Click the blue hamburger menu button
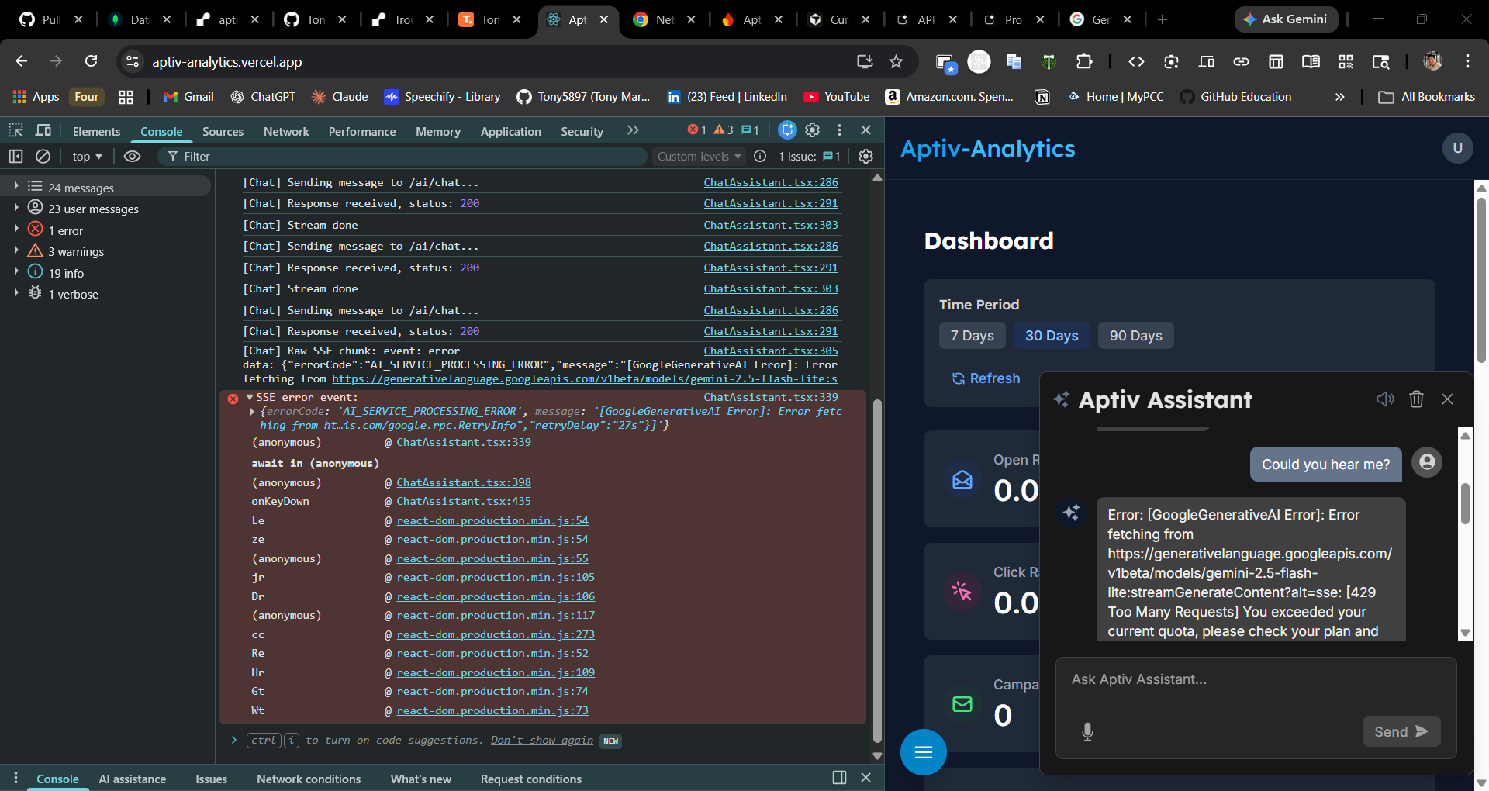This screenshot has height=791, width=1489. click(x=923, y=751)
